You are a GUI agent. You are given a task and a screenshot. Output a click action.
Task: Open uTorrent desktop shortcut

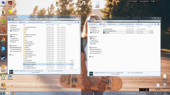pyautogui.click(x=3, y=77)
